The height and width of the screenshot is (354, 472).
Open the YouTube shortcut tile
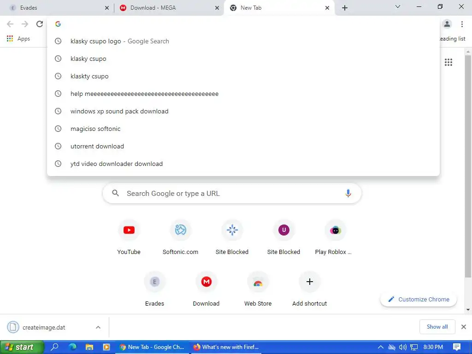click(x=129, y=237)
